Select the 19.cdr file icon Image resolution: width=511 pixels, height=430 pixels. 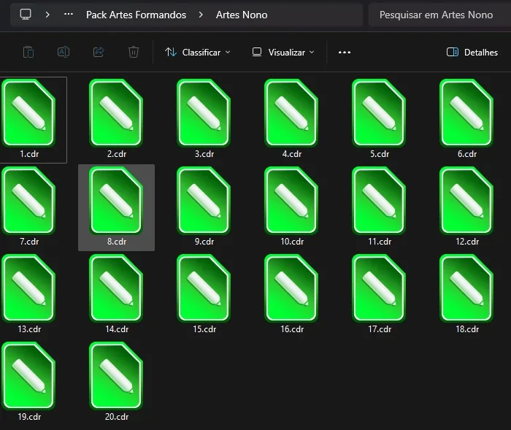click(28, 375)
